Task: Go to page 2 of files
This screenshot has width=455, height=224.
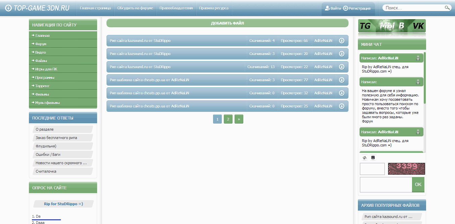Action: (228, 119)
